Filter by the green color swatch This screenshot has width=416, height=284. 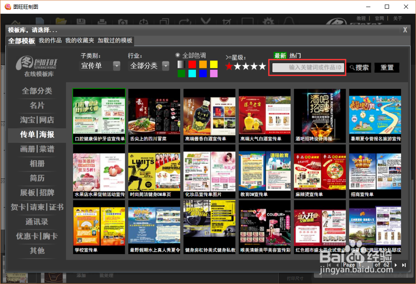tap(181, 74)
